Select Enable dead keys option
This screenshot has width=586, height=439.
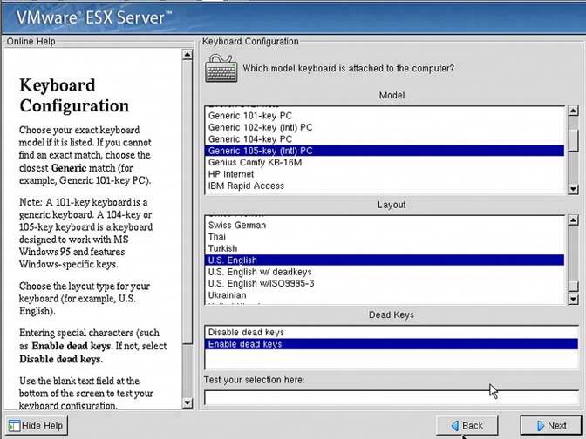coord(392,344)
